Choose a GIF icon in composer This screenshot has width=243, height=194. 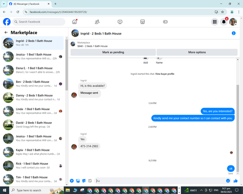(90, 181)
